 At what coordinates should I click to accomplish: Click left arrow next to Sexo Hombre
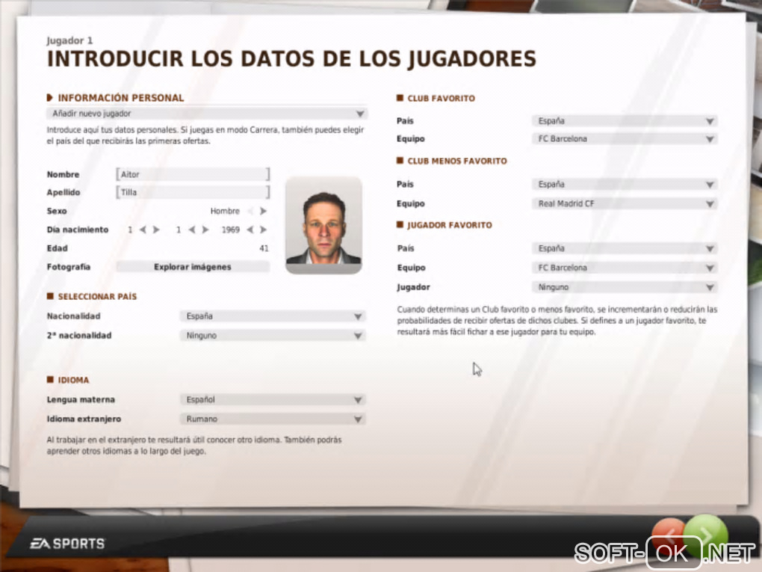click(250, 211)
